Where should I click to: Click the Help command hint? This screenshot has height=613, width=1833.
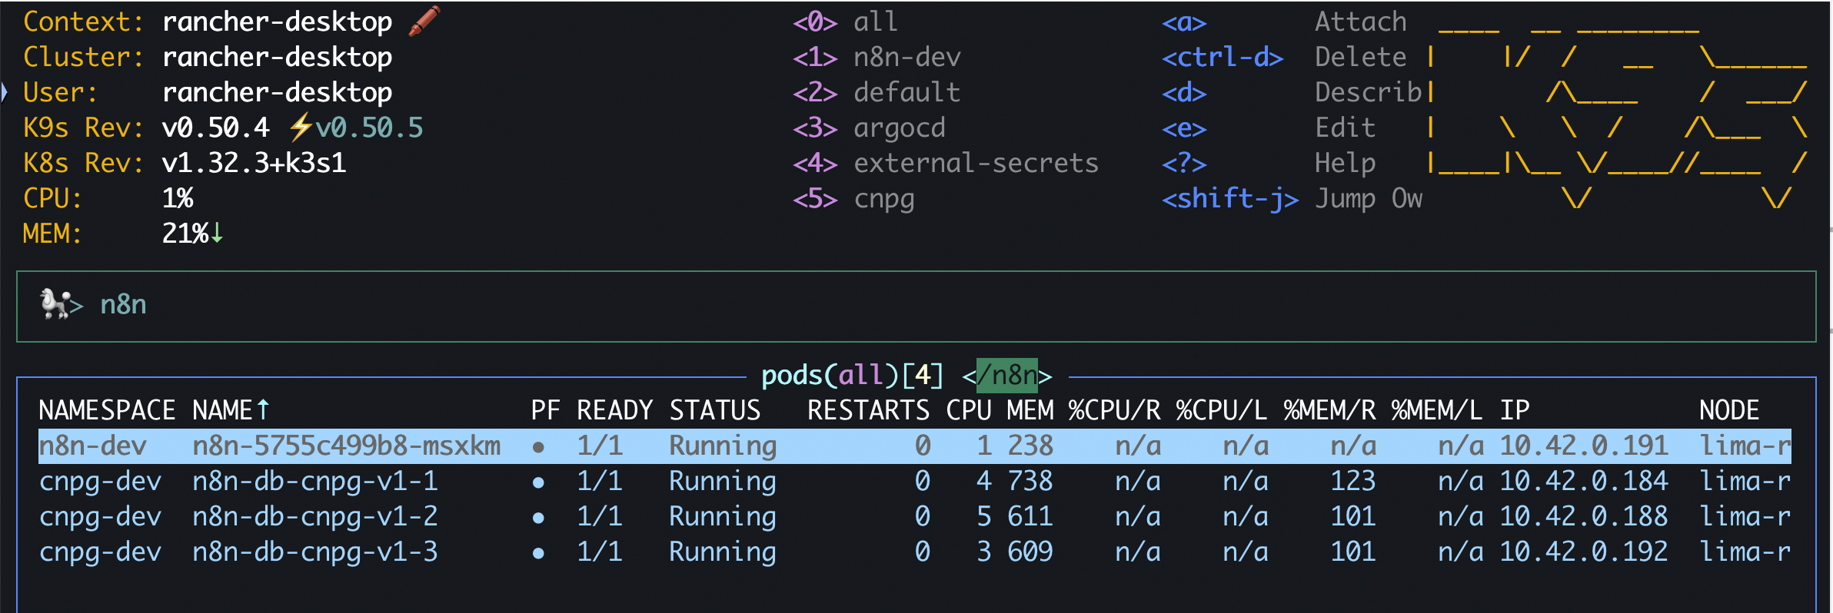(x=1269, y=163)
